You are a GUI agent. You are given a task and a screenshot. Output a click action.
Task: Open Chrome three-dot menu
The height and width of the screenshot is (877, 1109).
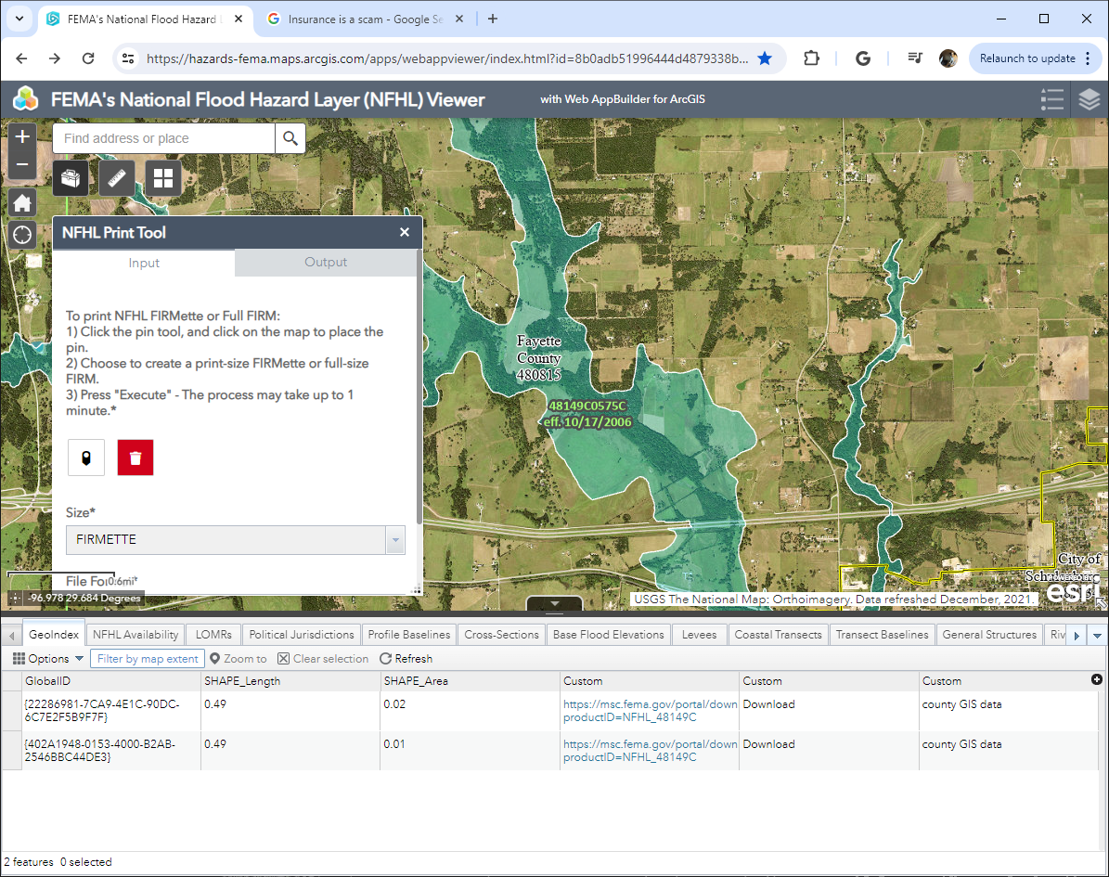point(1088,58)
